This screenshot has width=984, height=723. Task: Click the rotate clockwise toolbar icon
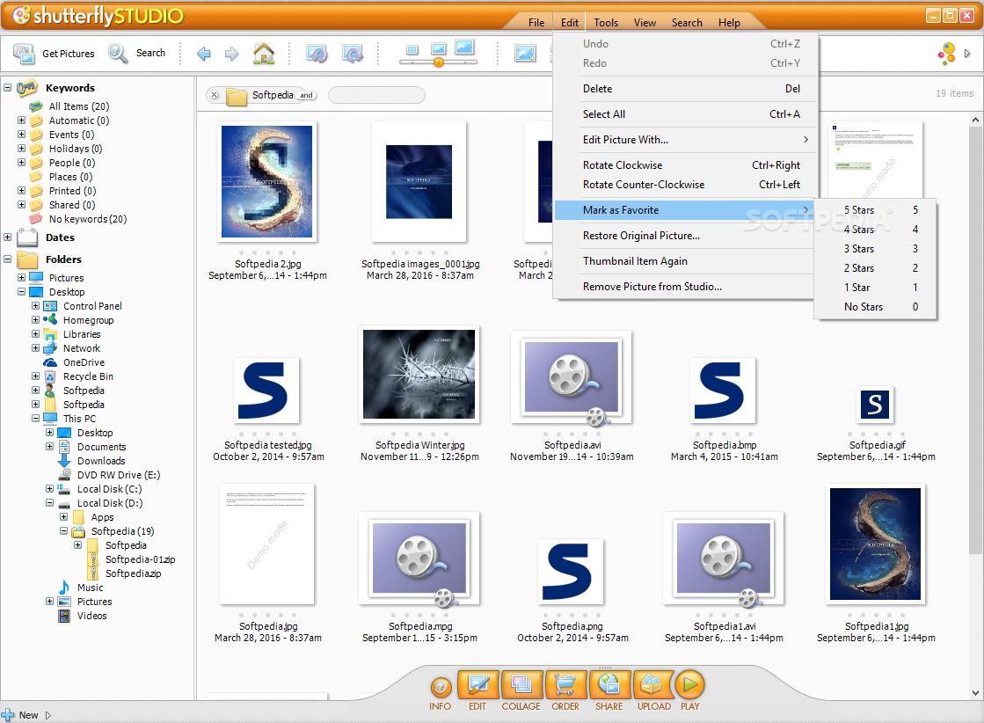pyautogui.click(x=353, y=54)
